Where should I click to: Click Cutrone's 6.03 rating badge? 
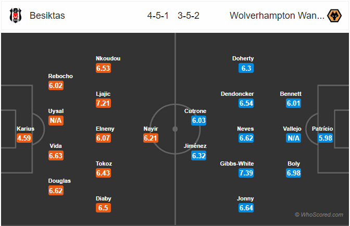click(x=198, y=120)
